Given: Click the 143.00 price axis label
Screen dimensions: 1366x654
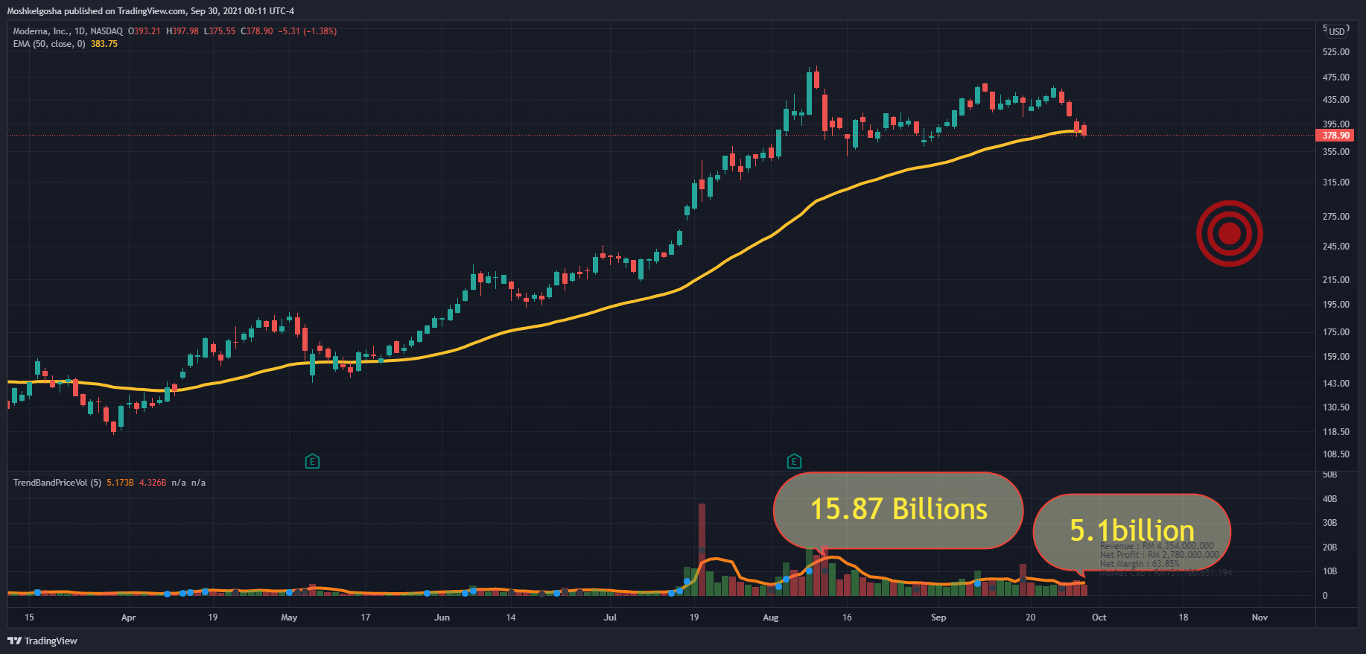Looking at the screenshot, I should click(x=1336, y=384).
